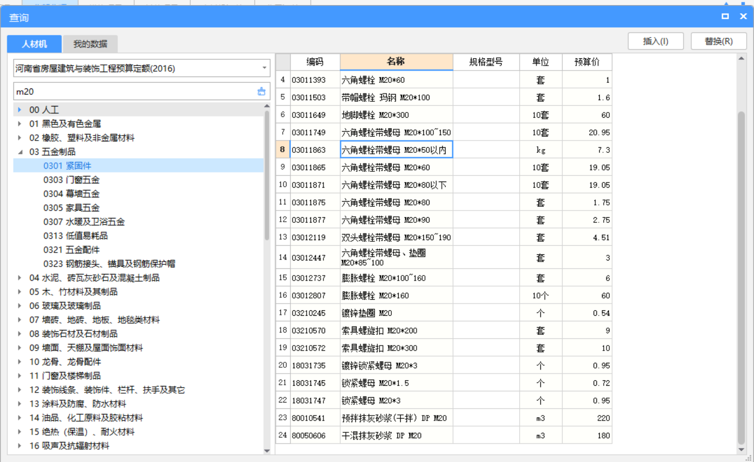Image resolution: width=754 pixels, height=462 pixels.
Task: Select the 带帽螺栓 玛钢 M20*100 row
Action: coord(443,97)
